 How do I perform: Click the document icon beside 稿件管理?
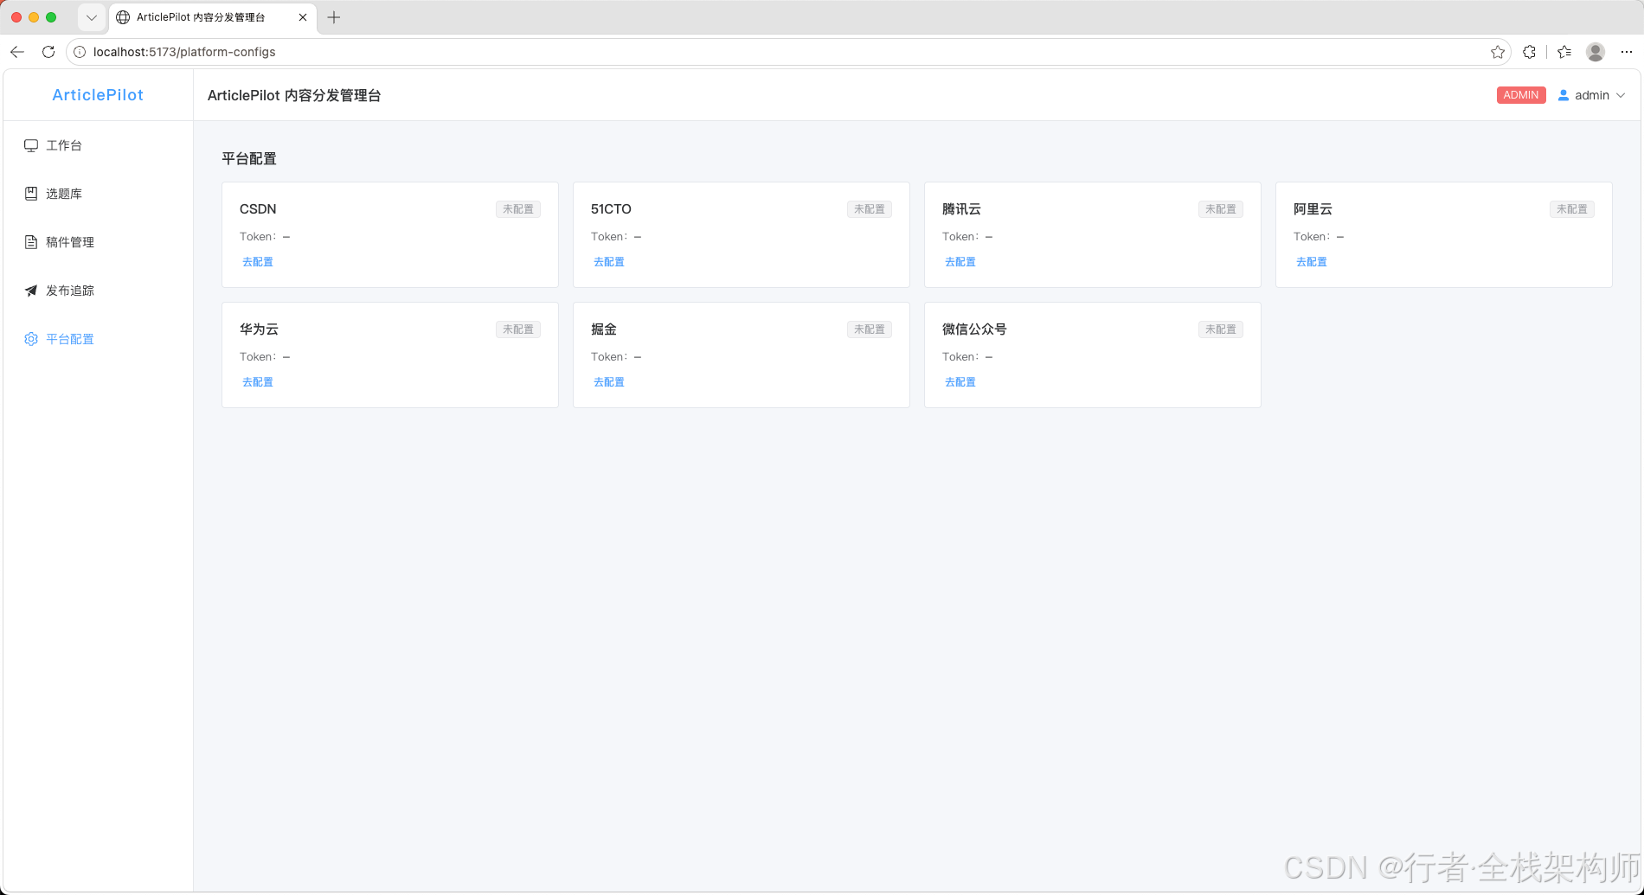click(x=31, y=242)
